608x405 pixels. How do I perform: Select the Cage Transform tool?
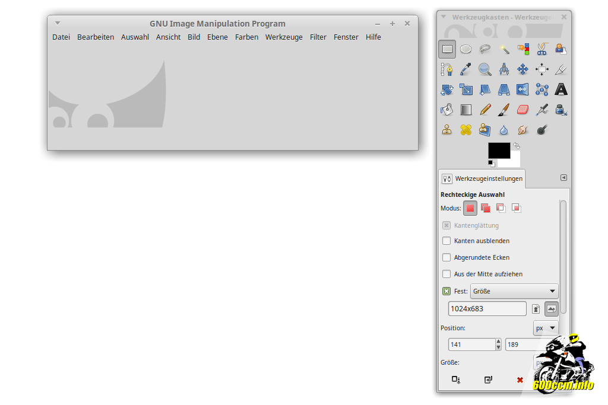[x=541, y=90]
